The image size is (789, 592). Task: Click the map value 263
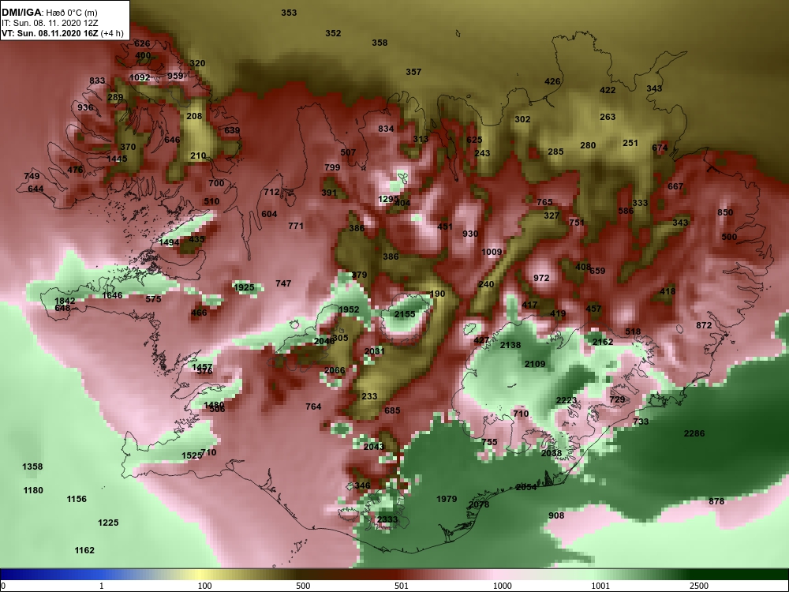(608, 117)
